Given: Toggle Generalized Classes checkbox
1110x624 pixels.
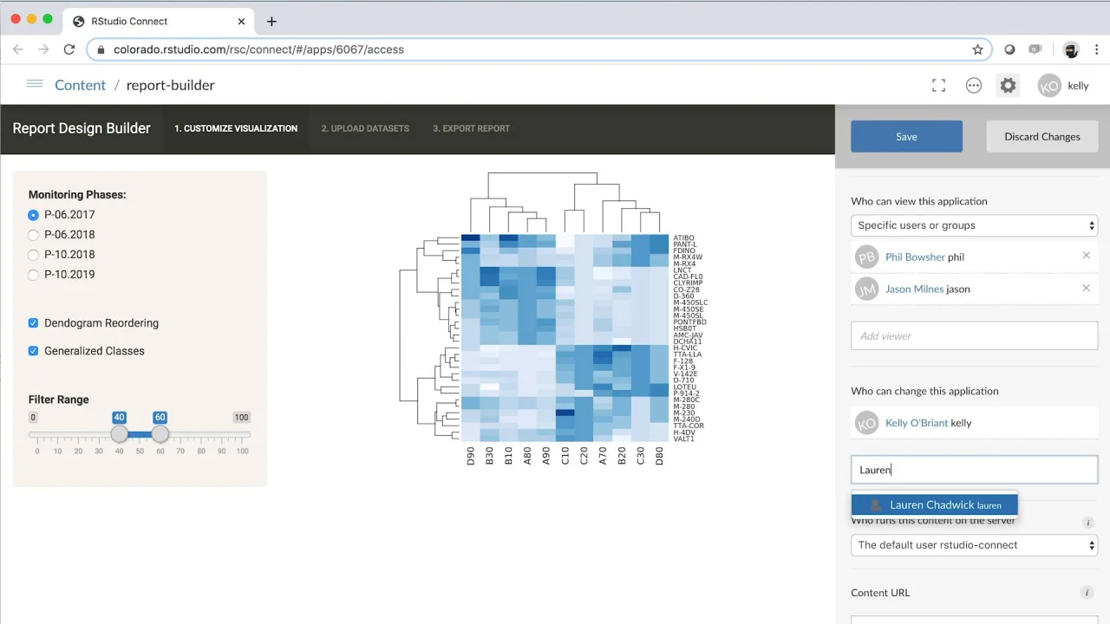Looking at the screenshot, I should (x=34, y=351).
